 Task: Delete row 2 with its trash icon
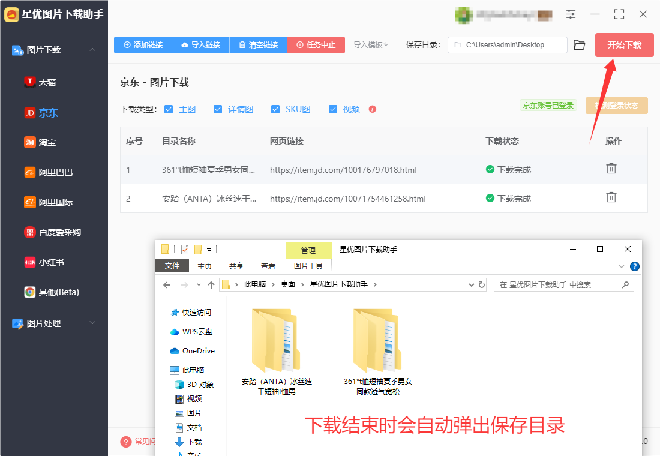[x=611, y=197]
